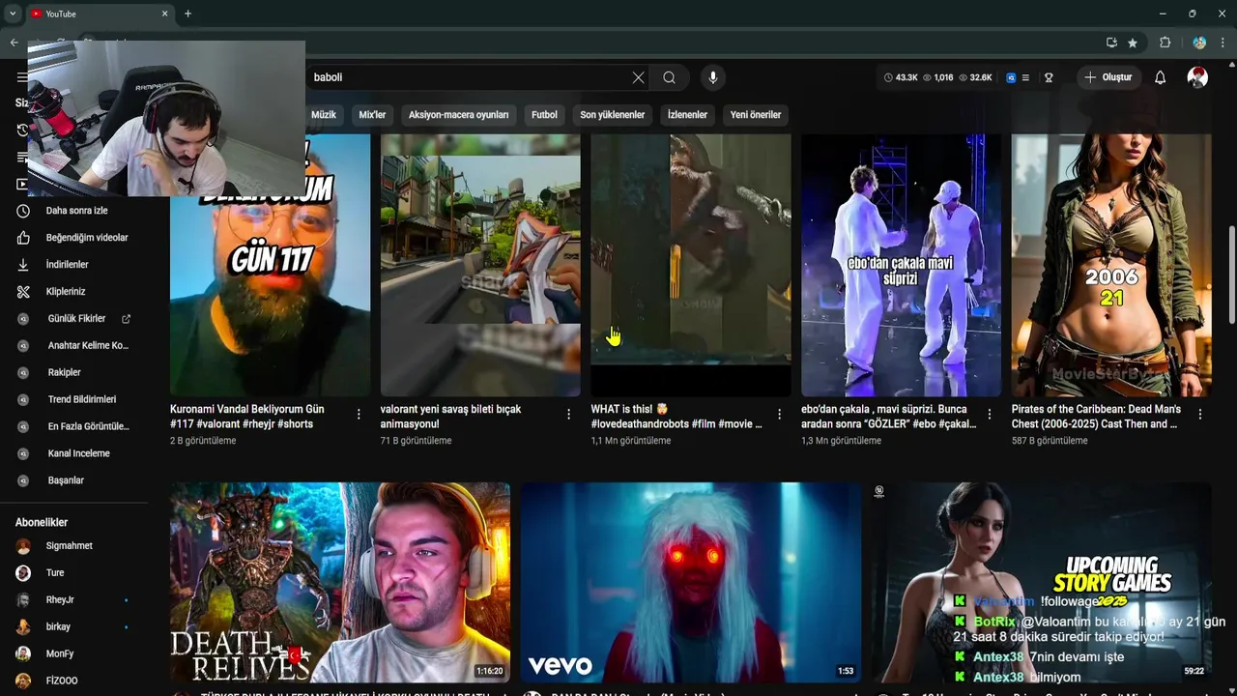This screenshot has width=1237, height=696.
Task: Click the 32.6K views stat
Action: [x=975, y=77]
